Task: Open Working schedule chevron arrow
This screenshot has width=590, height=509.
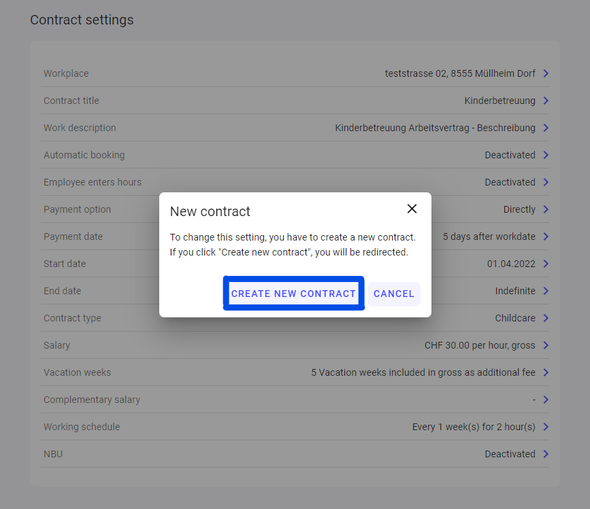Action: click(x=546, y=427)
